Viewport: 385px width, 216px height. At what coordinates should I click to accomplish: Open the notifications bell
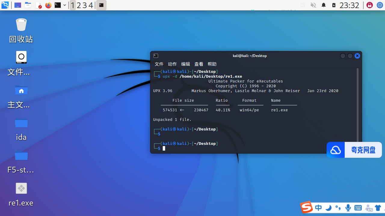click(x=324, y=5)
